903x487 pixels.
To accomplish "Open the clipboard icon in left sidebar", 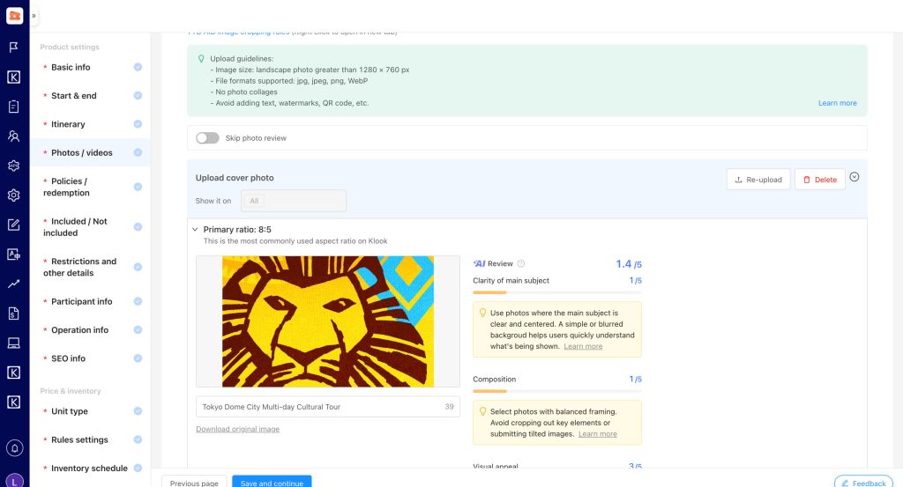I will [x=14, y=107].
